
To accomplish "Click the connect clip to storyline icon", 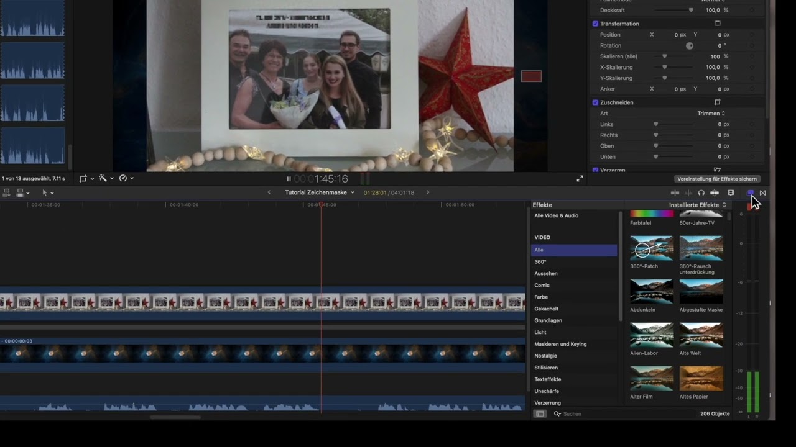I will point(6,192).
